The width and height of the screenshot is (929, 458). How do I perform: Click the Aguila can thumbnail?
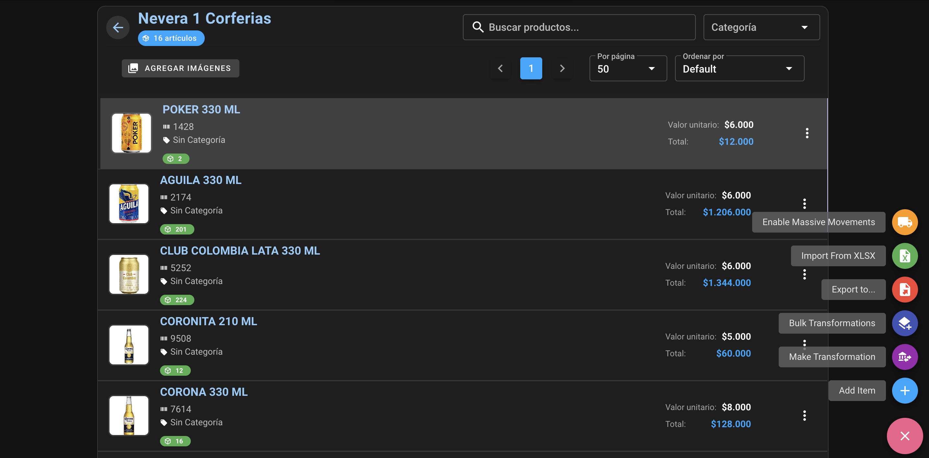129,204
